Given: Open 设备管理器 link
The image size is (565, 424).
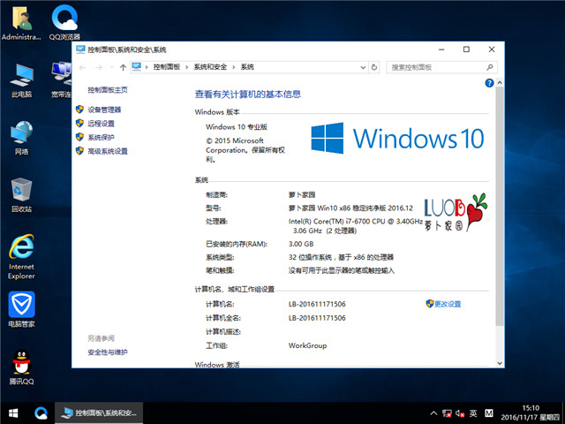Looking at the screenshot, I should click(x=104, y=110).
